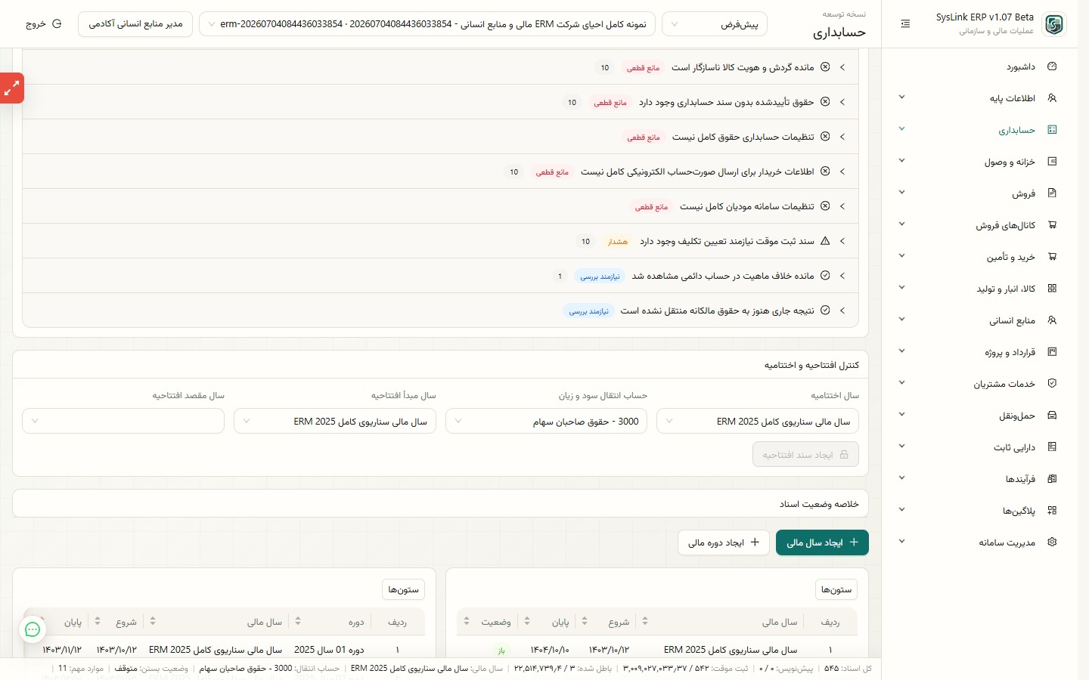Open the پیش‌فرض dropdown in header
This screenshot has width=1089, height=680.
[x=715, y=24]
